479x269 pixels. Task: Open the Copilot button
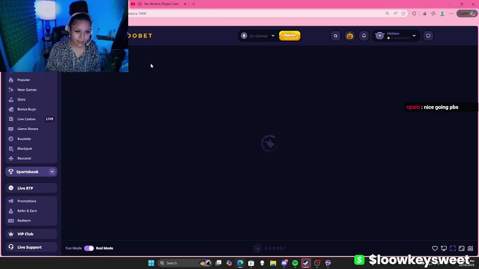(x=467, y=13)
